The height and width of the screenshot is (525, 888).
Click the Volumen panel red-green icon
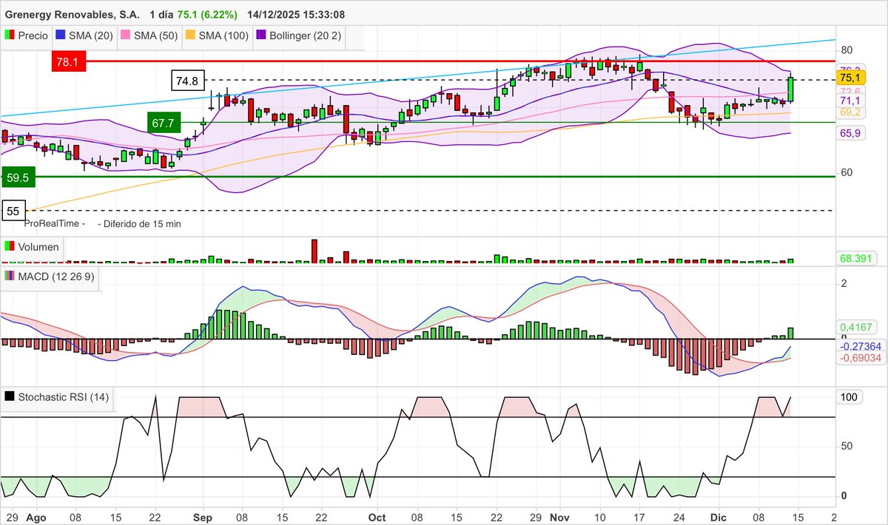[x=9, y=247]
